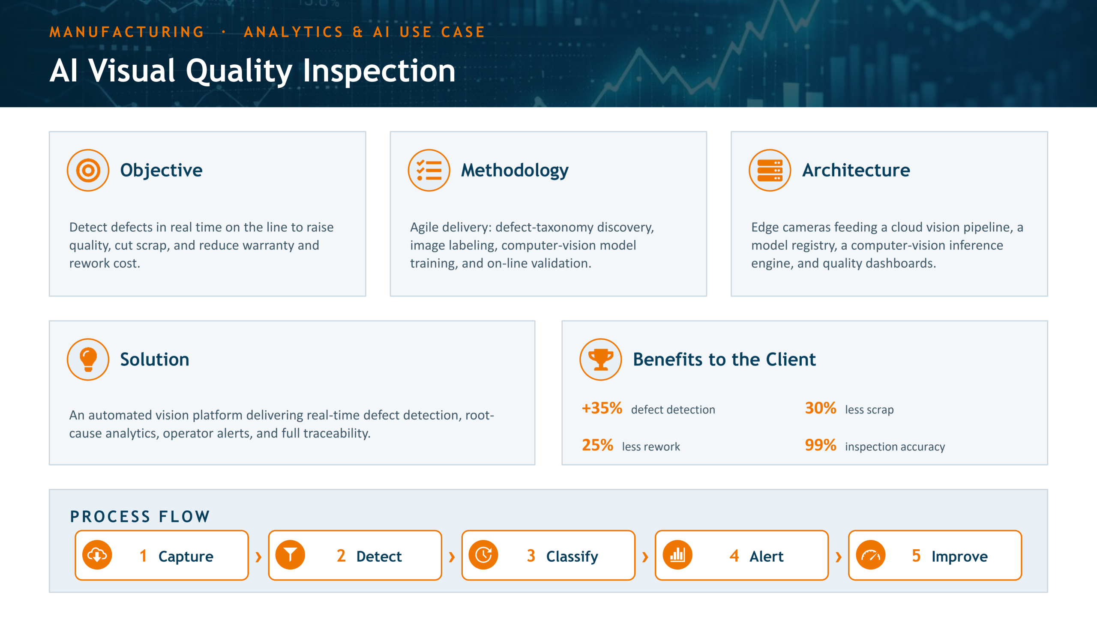Select the Solution lightbulb icon

click(88, 359)
